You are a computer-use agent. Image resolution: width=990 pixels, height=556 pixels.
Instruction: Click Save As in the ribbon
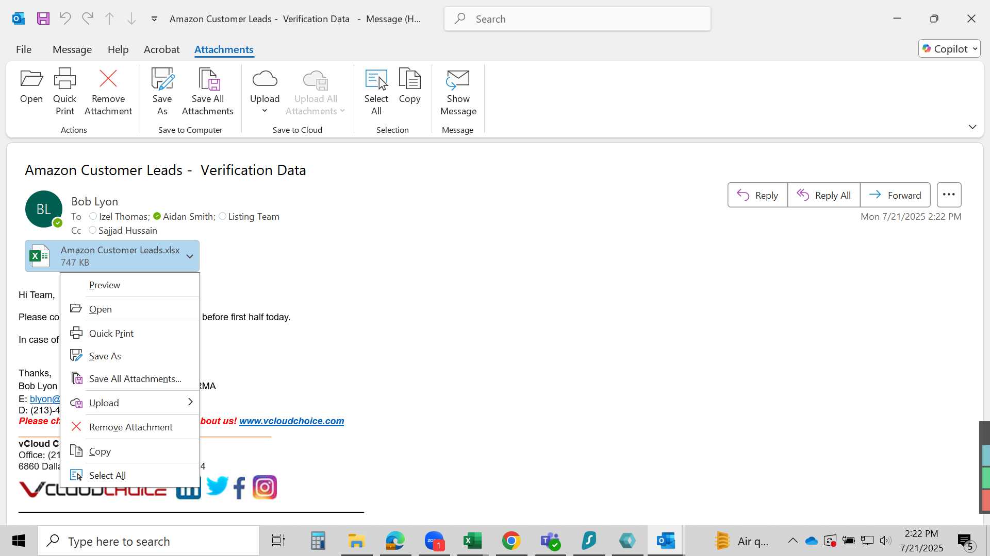point(162,92)
